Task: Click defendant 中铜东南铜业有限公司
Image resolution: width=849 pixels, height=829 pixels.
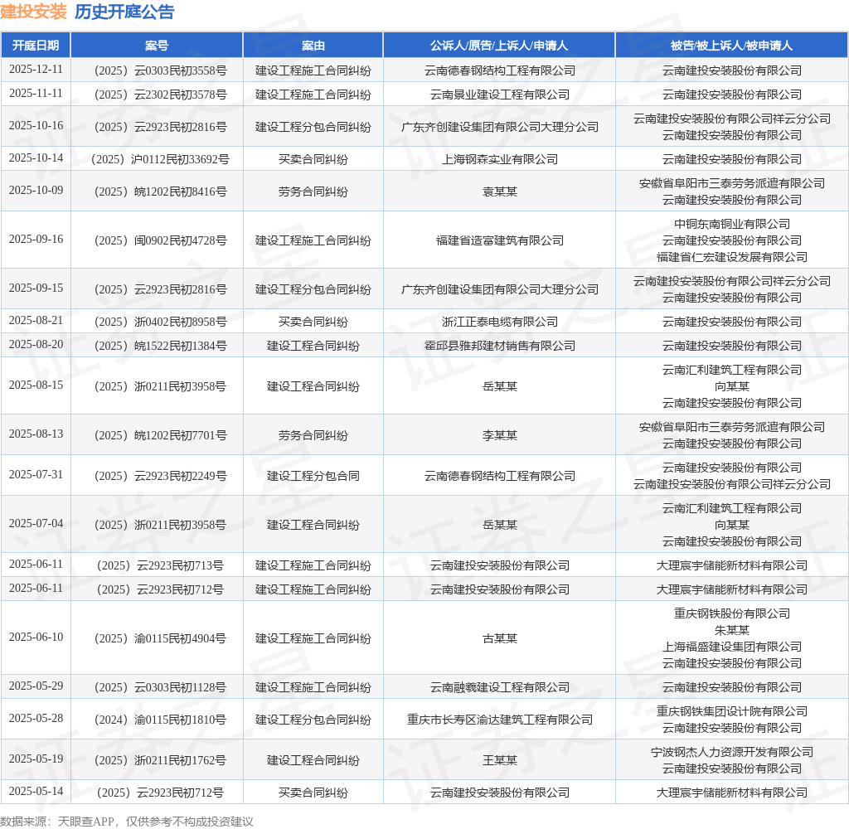Action: tap(732, 224)
